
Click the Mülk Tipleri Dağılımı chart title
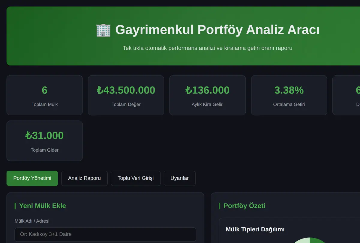pyautogui.click(x=255, y=230)
